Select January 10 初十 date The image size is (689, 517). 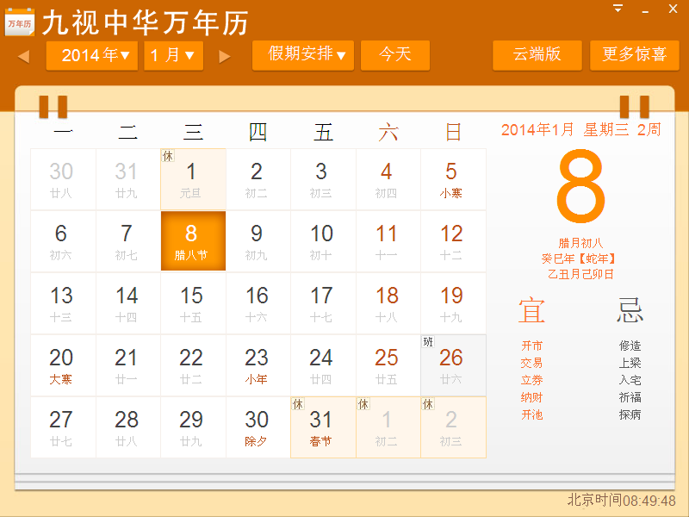(323, 241)
